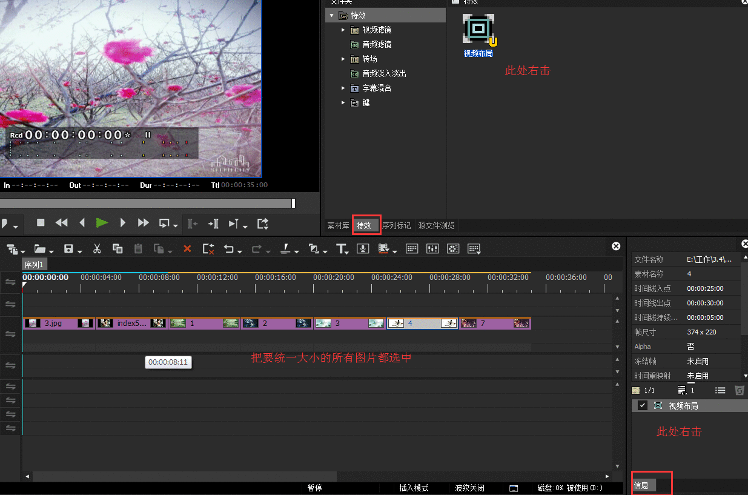Image resolution: width=748 pixels, height=495 pixels.
Task: Uncheck the 视频布局 checkbox in info panel
Action: pos(643,405)
